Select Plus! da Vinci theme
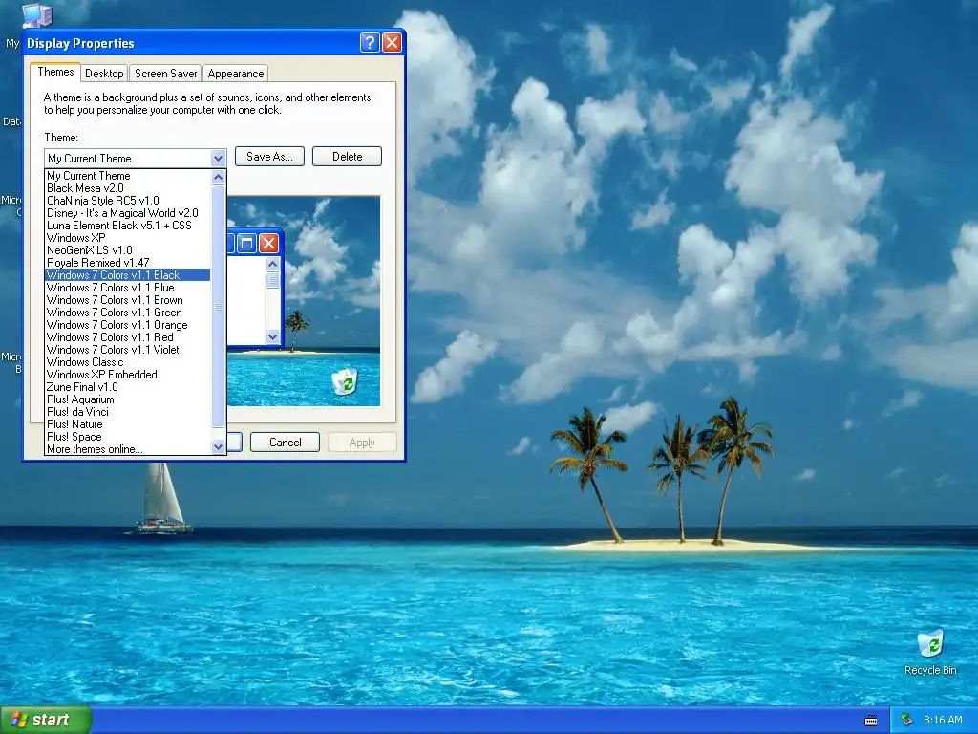The height and width of the screenshot is (734, 978). pyautogui.click(x=129, y=412)
